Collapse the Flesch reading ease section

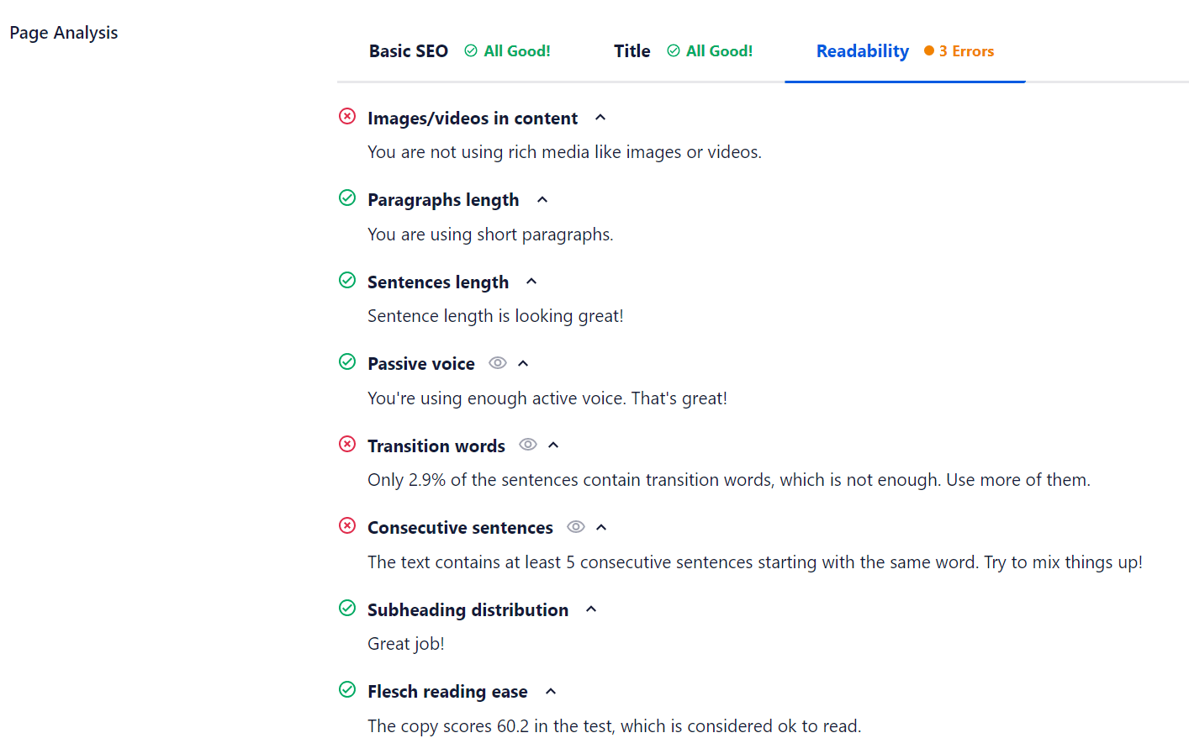pos(550,691)
